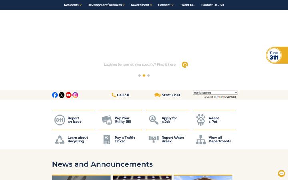
Task: Open the Facebook social icon
Action: click(x=55, y=95)
